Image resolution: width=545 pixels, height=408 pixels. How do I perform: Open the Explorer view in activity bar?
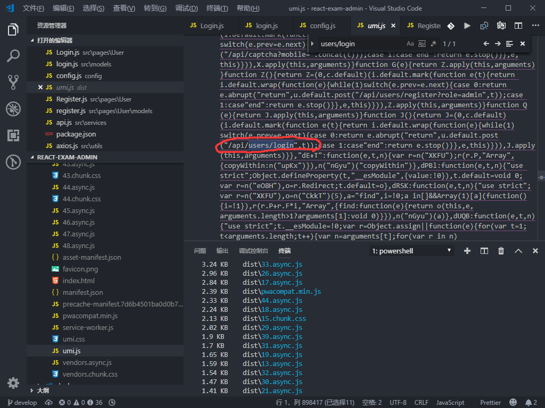tap(13, 30)
